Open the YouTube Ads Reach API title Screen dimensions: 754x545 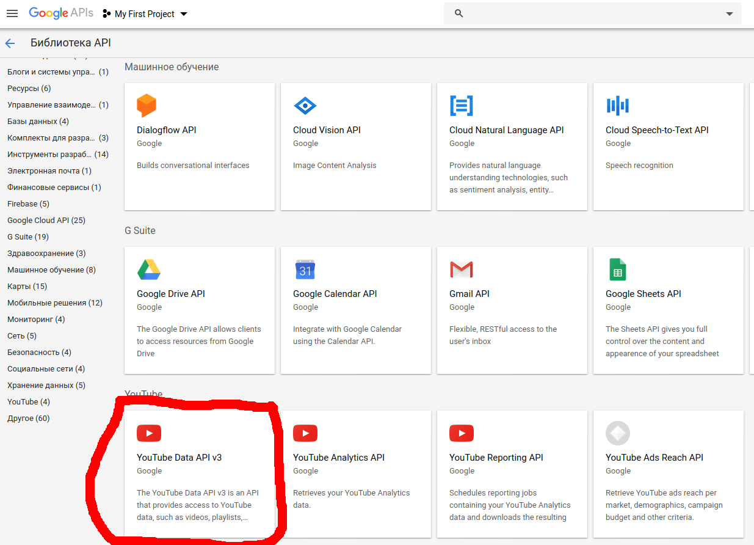[654, 458]
